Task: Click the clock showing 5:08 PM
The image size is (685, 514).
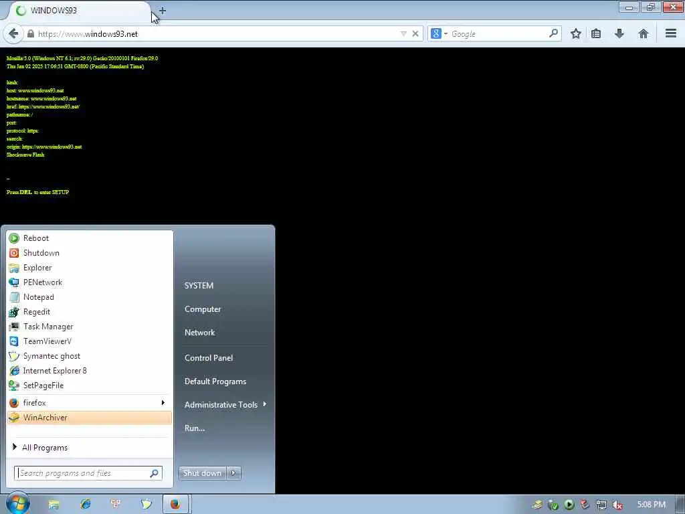Action: (x=652, y=505)
